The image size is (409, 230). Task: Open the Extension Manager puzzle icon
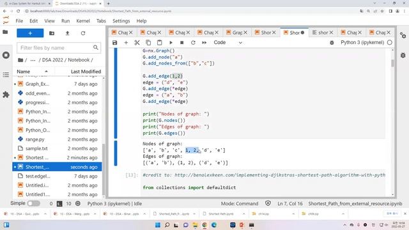pyautogui.click(x=6, y=95)
